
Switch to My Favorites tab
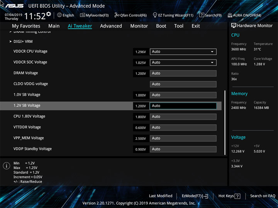[x=26, y=26]
